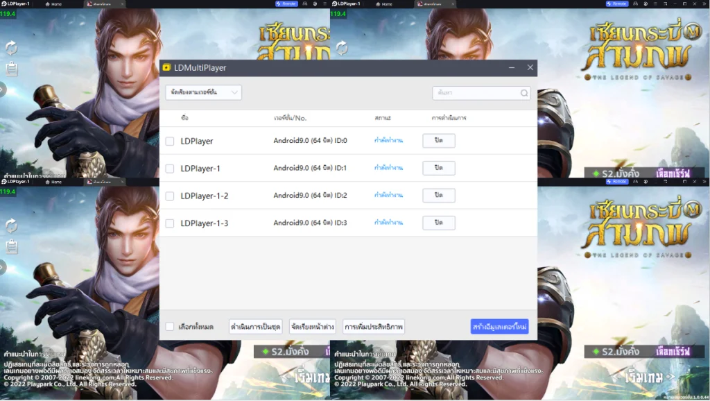Tick the checkbox for the LDPlayer-1-2 row
The width and height of the screenshot is (710, 401).
[170, 196]
